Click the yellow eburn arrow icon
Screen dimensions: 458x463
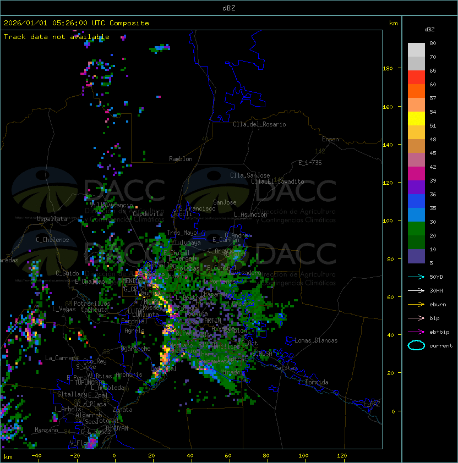416,305
